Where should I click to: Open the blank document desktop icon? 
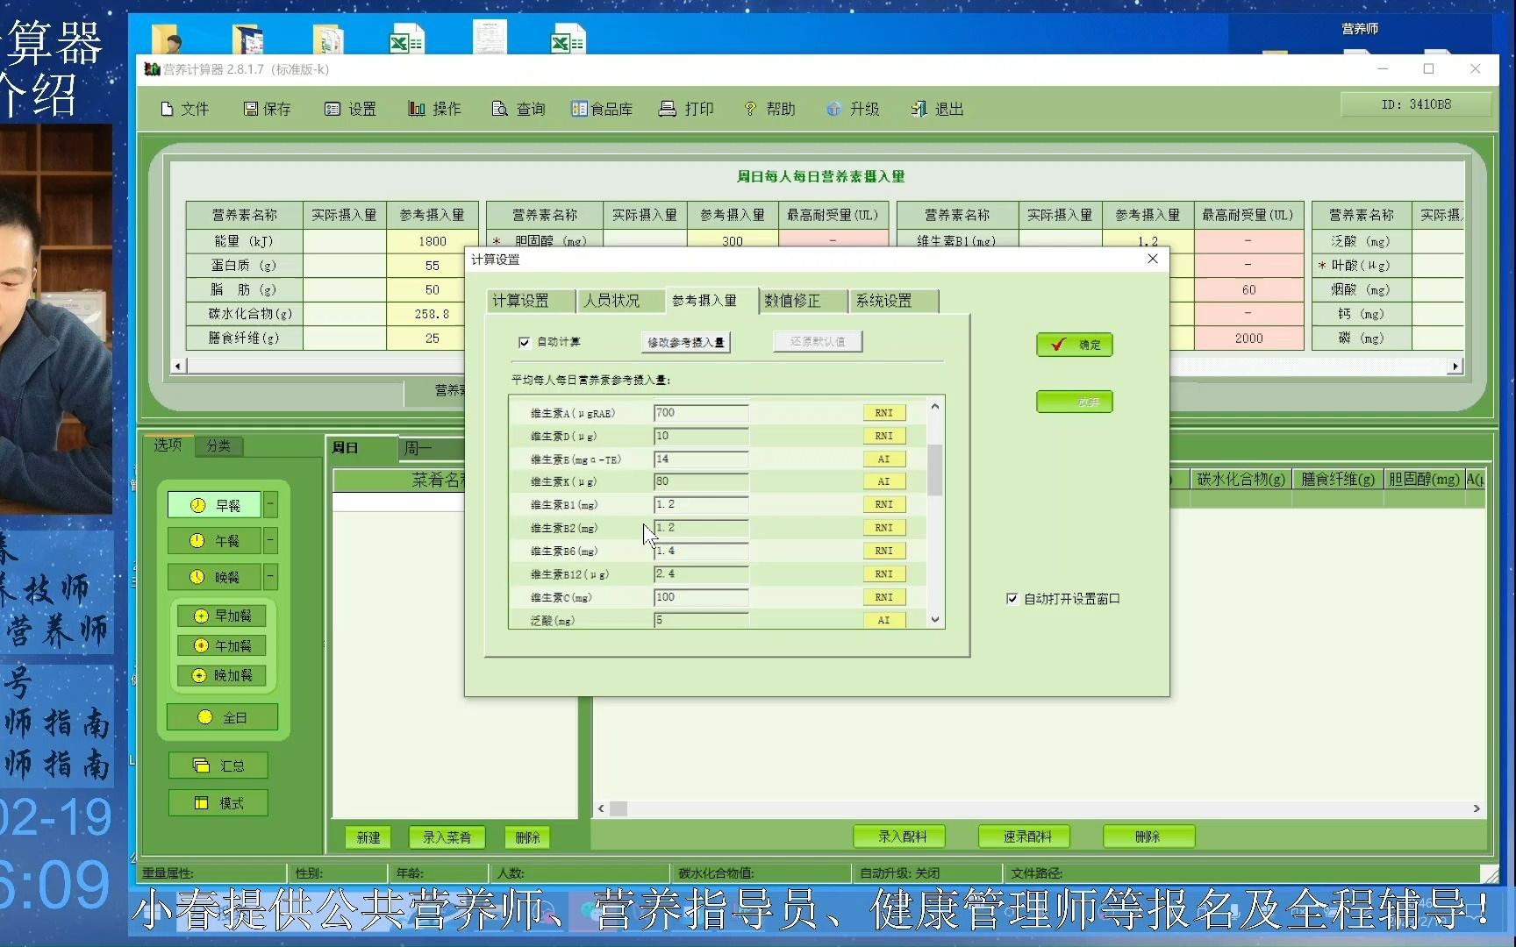point(489,38)
